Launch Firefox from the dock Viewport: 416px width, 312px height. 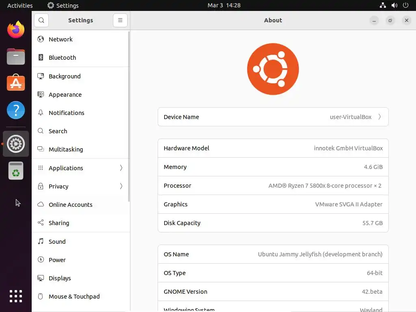tap(16, 29)
